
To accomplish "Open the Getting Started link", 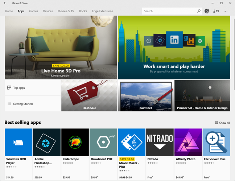I will (33, 104).
